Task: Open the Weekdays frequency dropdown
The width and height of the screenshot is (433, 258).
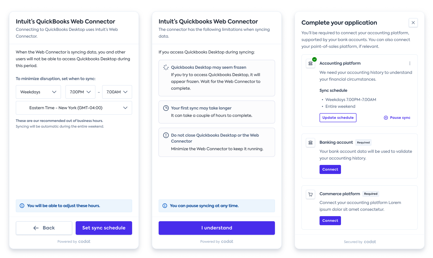Action: click(x=38, y=92)
